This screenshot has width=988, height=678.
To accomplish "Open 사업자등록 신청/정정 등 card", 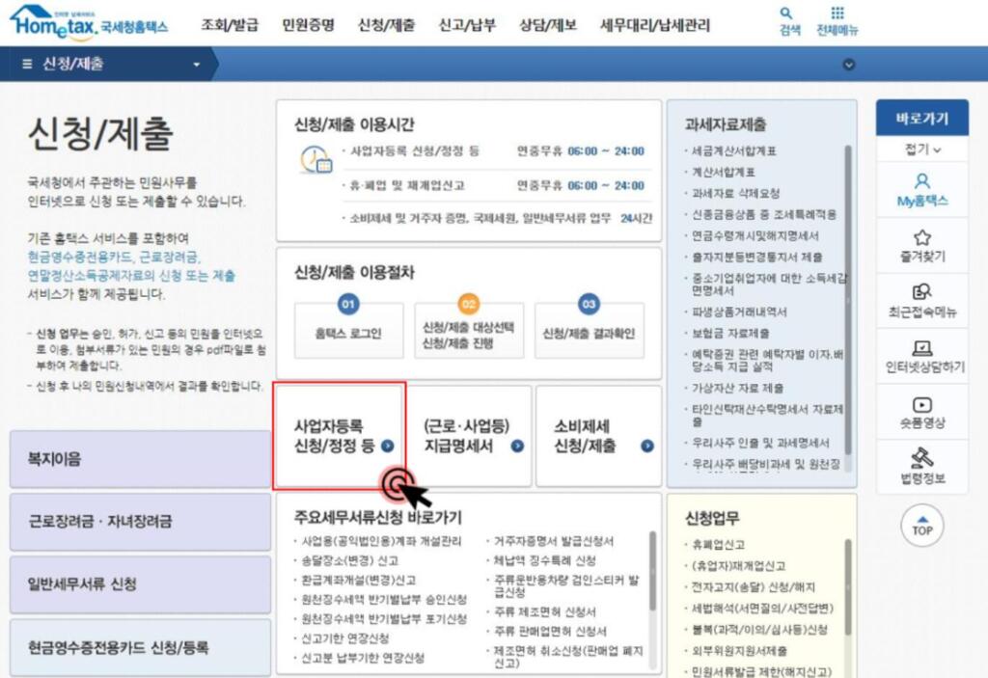I will pos(339,436).
